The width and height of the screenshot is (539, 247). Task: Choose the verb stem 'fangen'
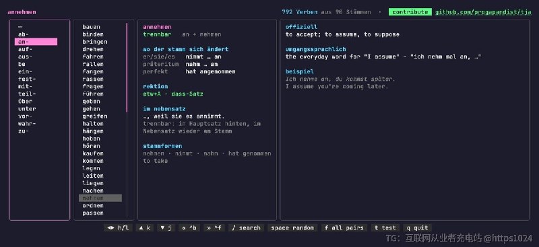pyautogui.click(x=93, y=71)
